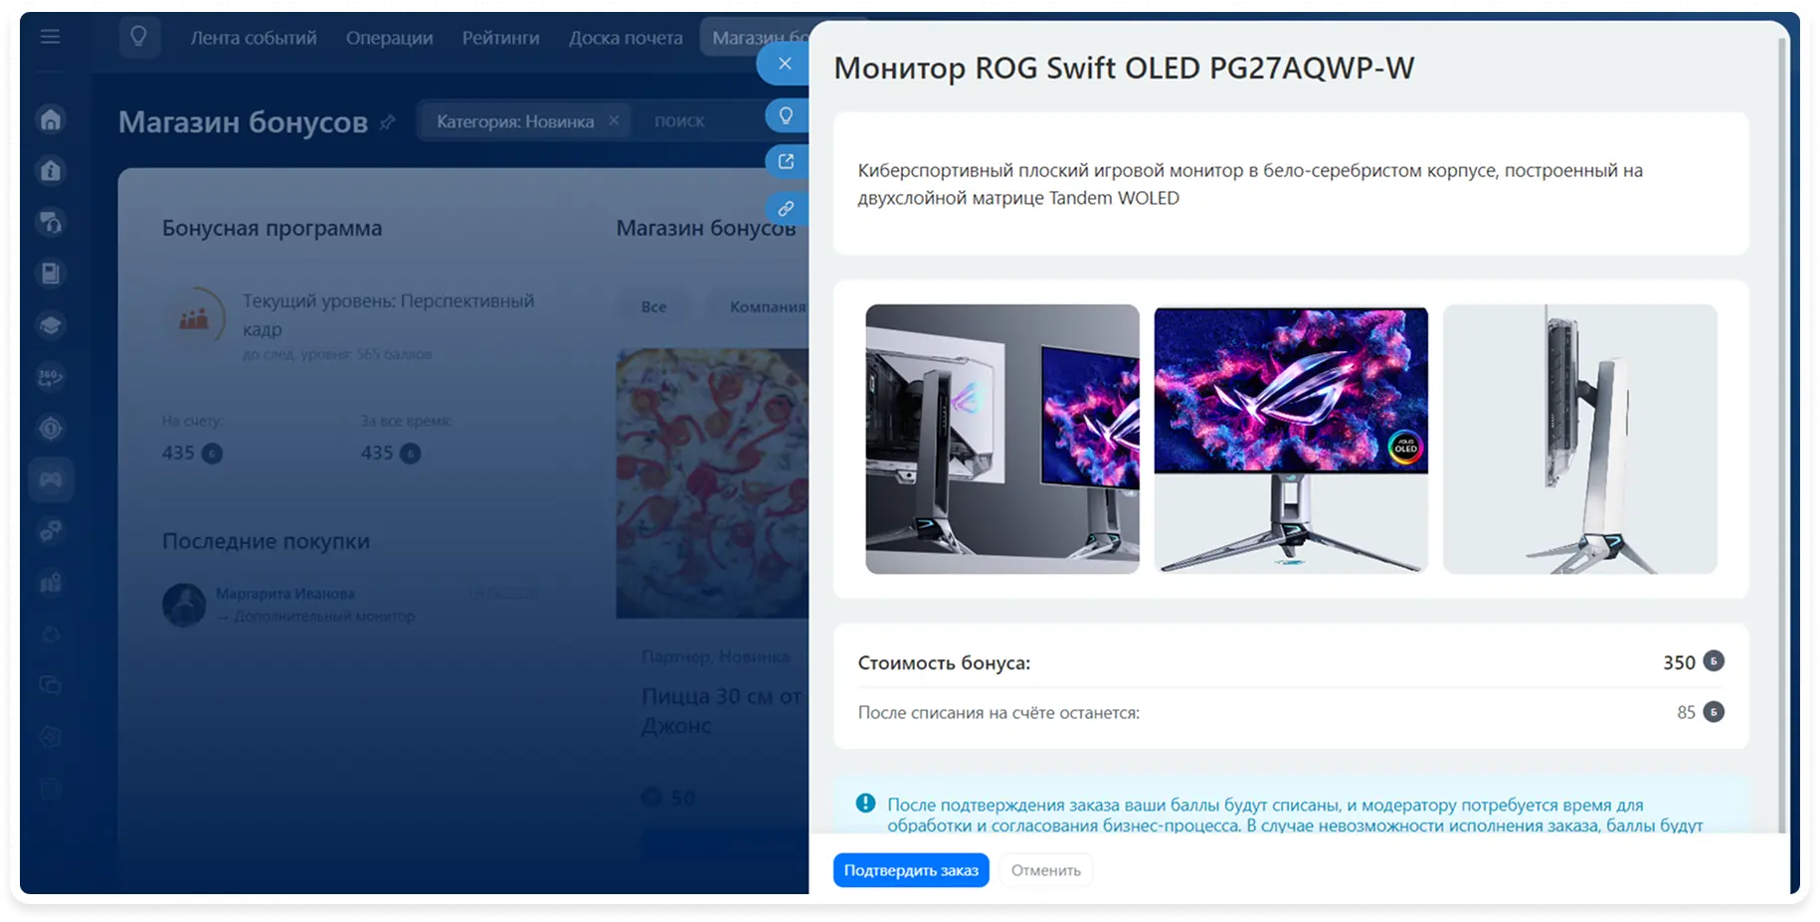The image size is (1820, 922).
Task: Remove the Категория: Новинка filter
Action: point(614,120)
